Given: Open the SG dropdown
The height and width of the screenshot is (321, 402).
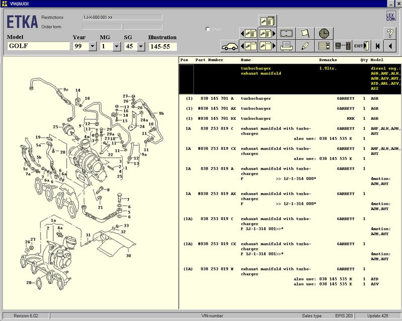Looking at the screenshot, I should coord(141,46).
